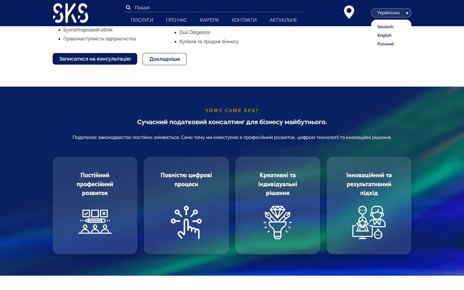Click the diamond lightbulb creative solutions icon
Image resolution: width=464 pixels, height=290 pixels.
(278, 222)
